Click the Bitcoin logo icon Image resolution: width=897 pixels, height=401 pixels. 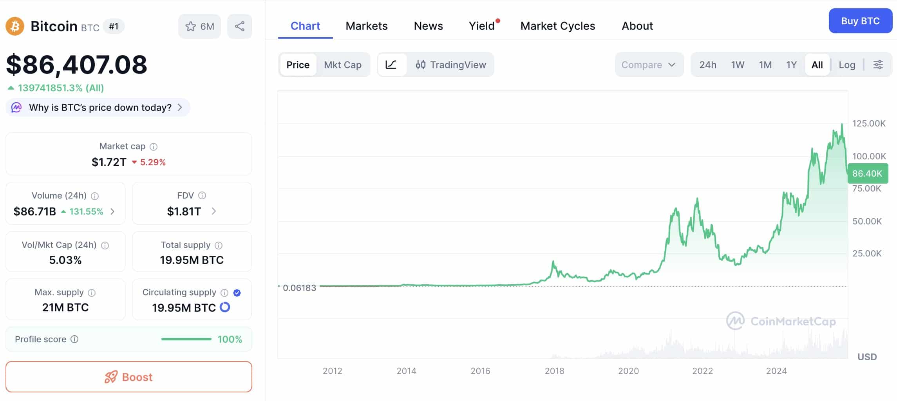pyautogui.click(x=15, y=26)
